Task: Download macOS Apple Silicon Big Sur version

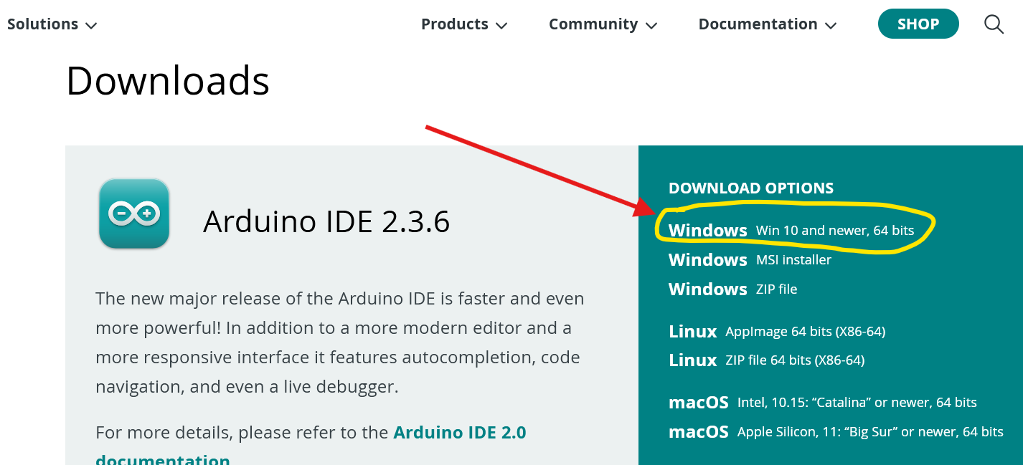Action: point(836,431)
